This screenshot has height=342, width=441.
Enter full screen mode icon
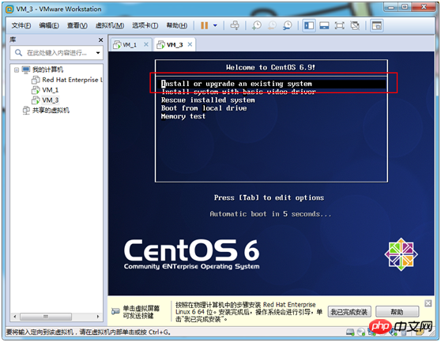click(340, 25)
